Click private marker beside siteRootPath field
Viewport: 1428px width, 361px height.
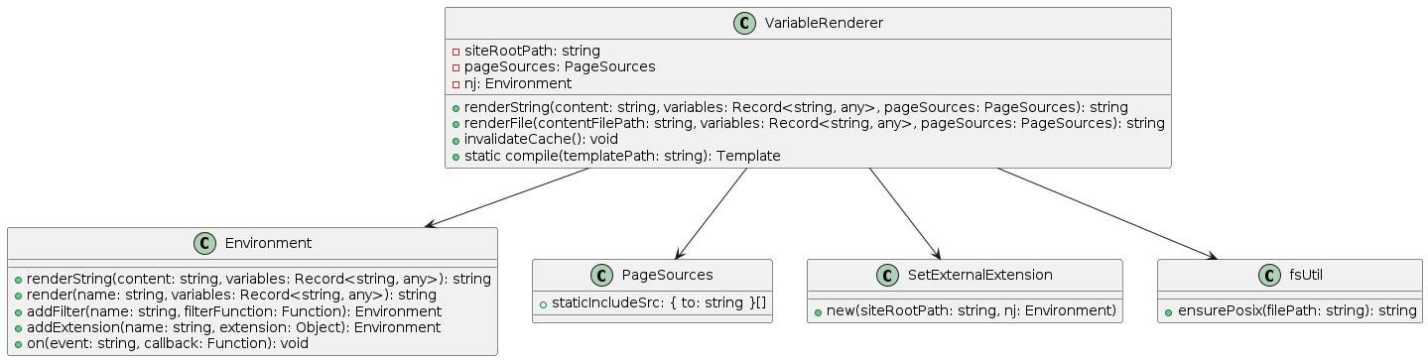pos(455,51)
